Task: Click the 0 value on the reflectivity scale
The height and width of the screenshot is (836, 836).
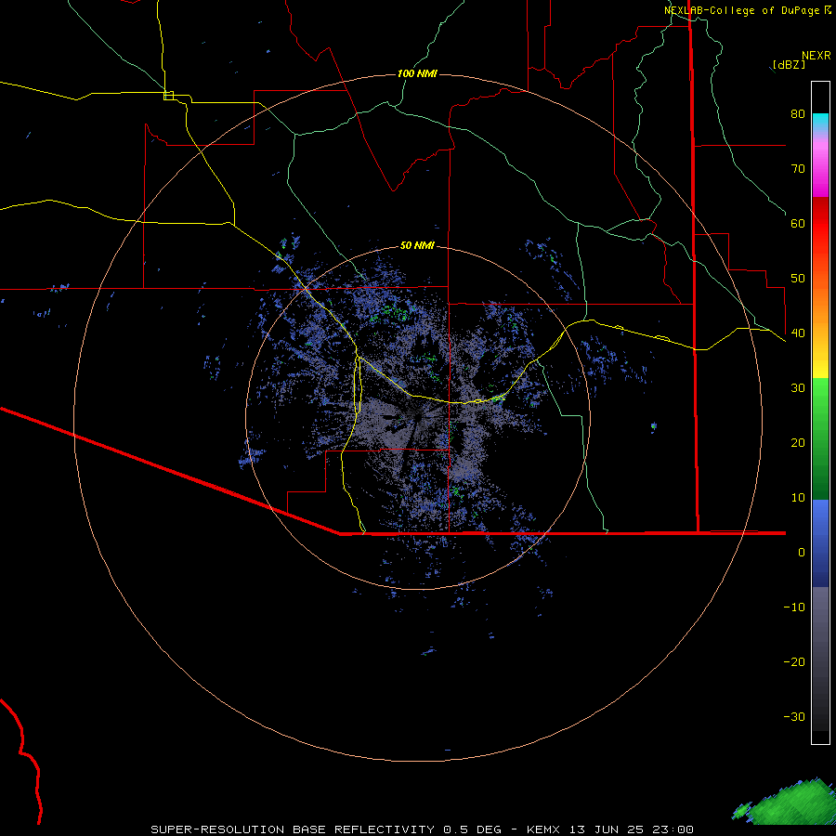Action: 802,553
